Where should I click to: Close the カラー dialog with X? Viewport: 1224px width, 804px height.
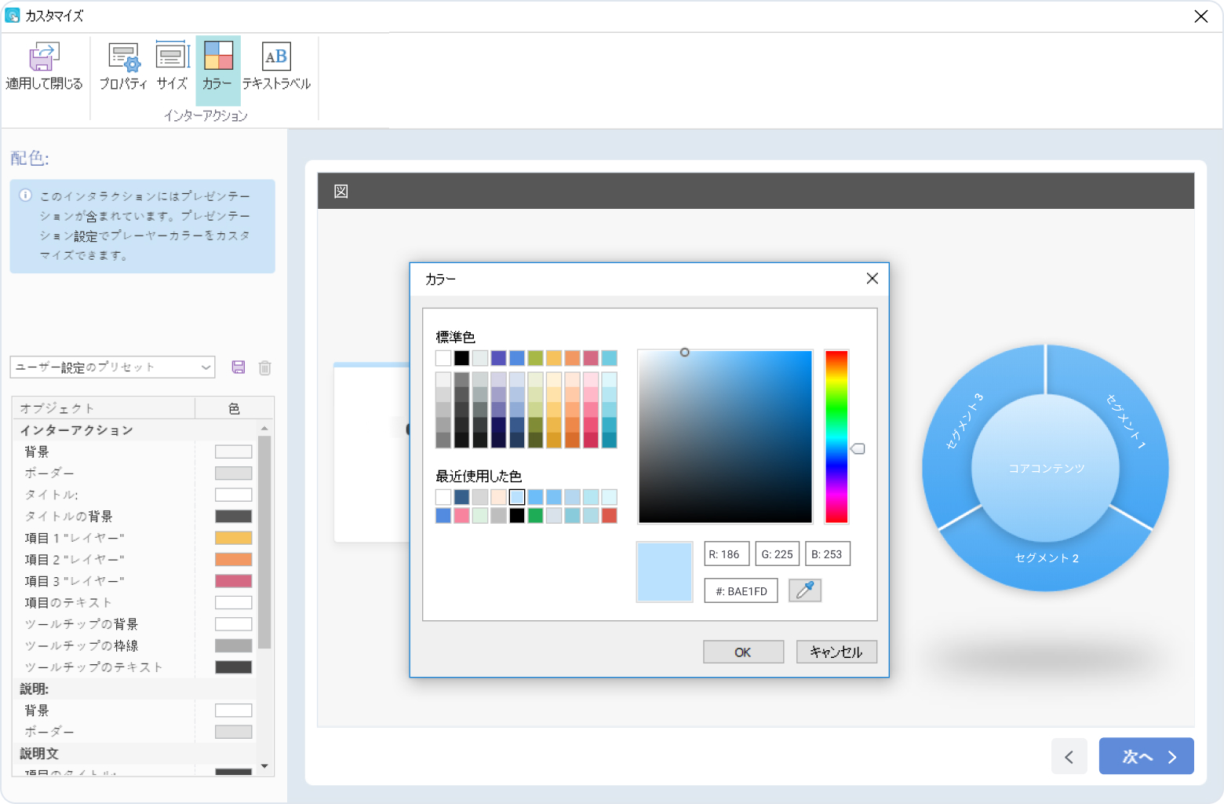coord(872,279)
